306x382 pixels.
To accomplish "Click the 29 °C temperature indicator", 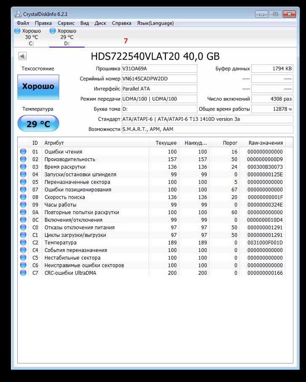I will point(38,124).
